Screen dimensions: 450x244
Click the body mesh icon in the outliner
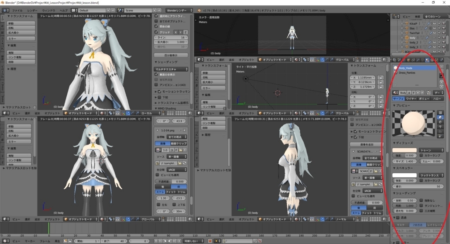[406, 38]
